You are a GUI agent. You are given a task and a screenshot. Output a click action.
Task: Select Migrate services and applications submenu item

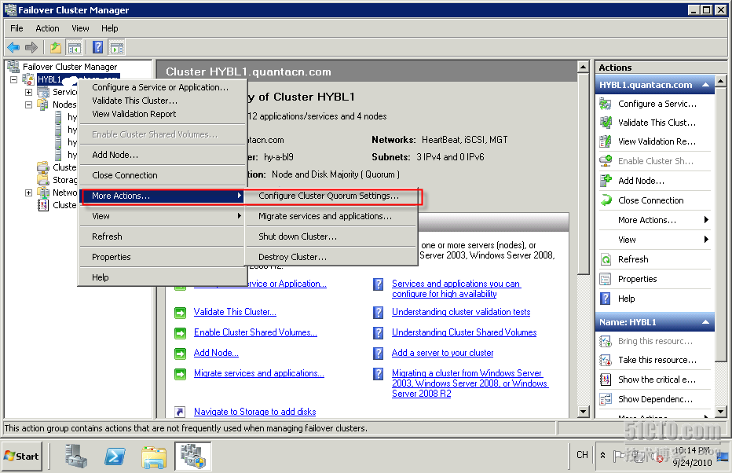click(331, 216)
